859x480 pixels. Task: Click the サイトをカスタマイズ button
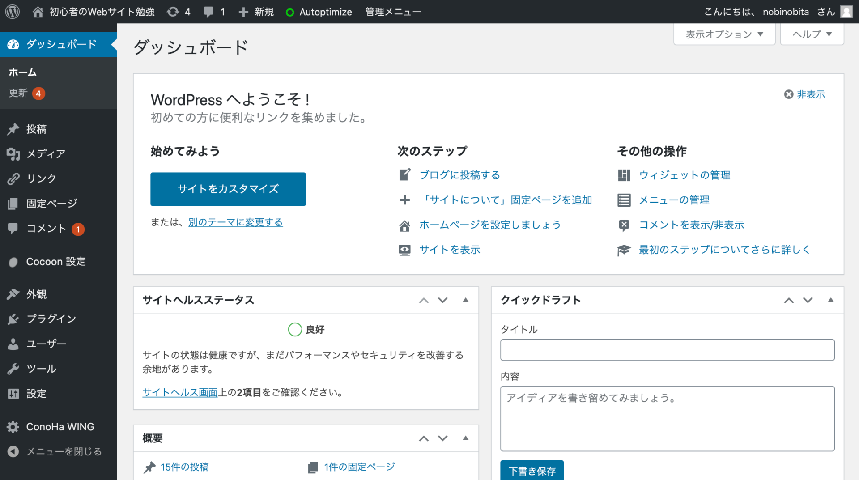coord(228,189)
